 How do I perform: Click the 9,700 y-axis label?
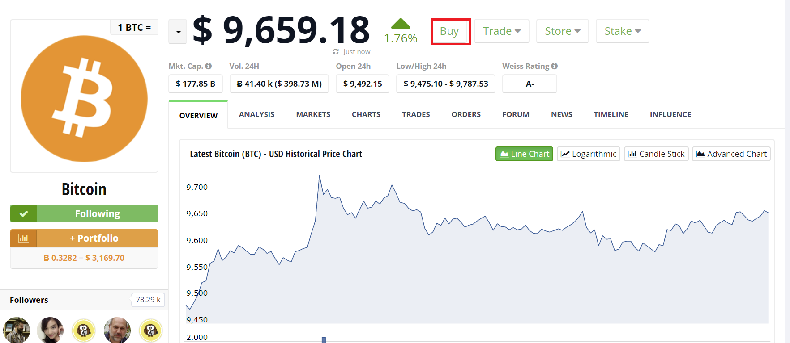click(197, 187)
